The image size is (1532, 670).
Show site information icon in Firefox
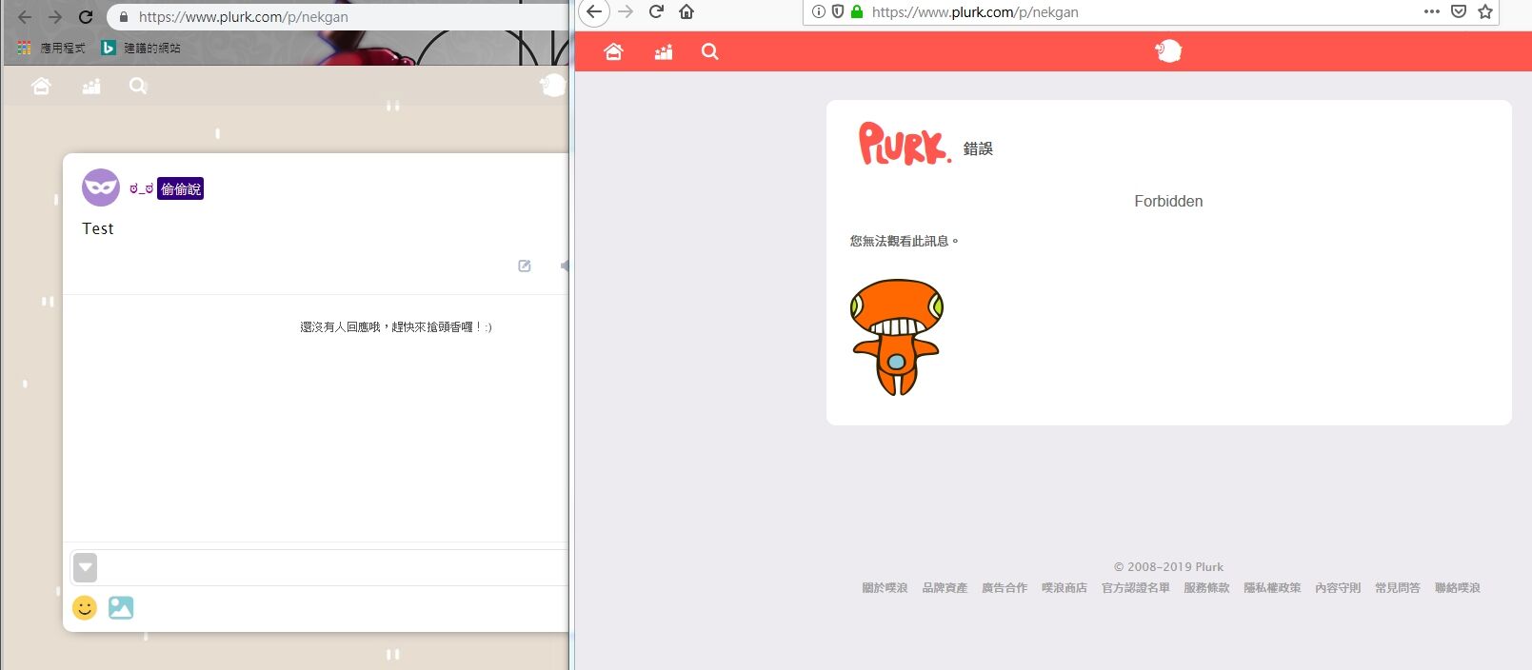click(819, 11)
